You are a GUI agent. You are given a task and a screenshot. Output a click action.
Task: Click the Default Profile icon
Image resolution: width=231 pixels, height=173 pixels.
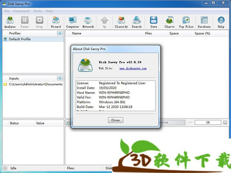[5, 39]
